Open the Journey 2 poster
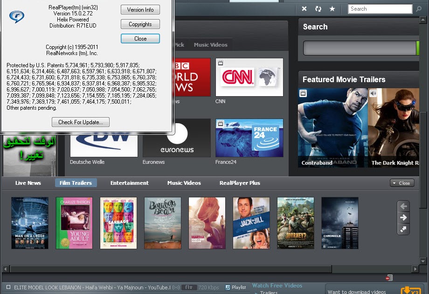Image resolution: width=429 pixels, height=294 pixels. [296, 223]
